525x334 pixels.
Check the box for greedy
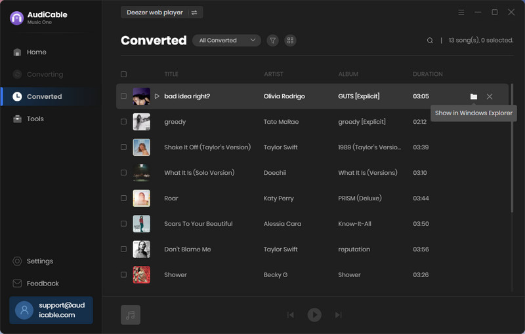(123, 122)
